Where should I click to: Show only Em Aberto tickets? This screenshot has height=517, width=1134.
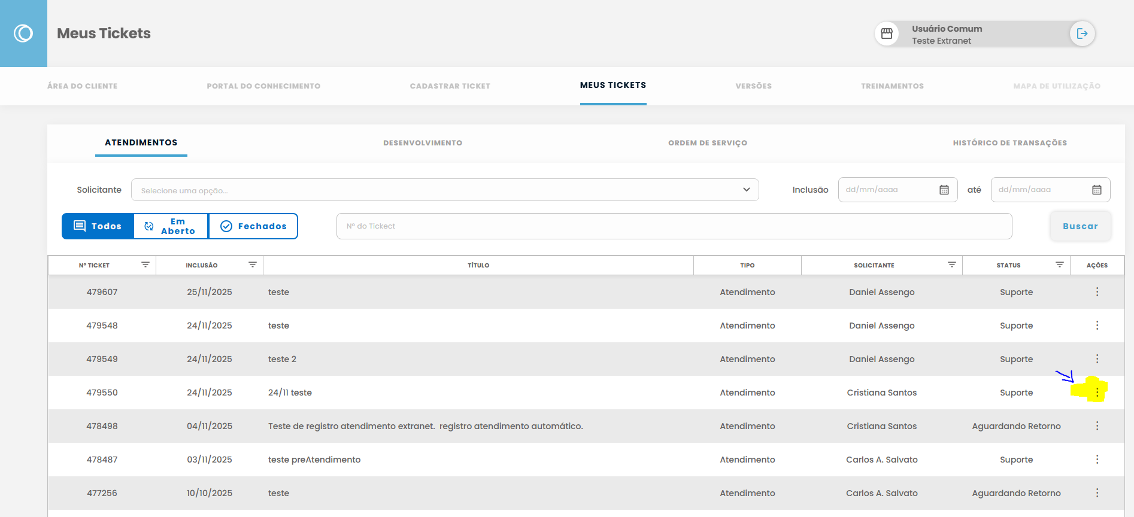tap(171, 226)
